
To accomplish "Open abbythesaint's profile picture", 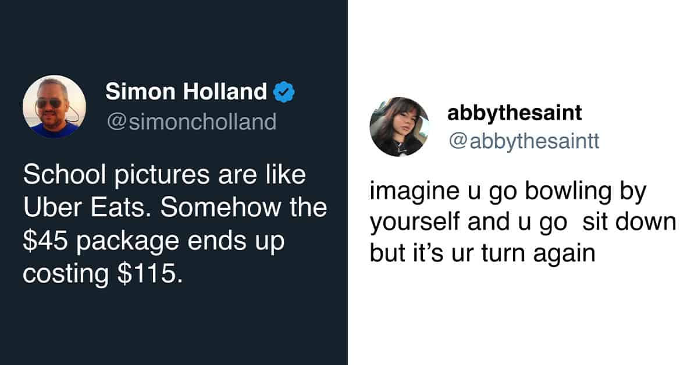I will (399, 127).
